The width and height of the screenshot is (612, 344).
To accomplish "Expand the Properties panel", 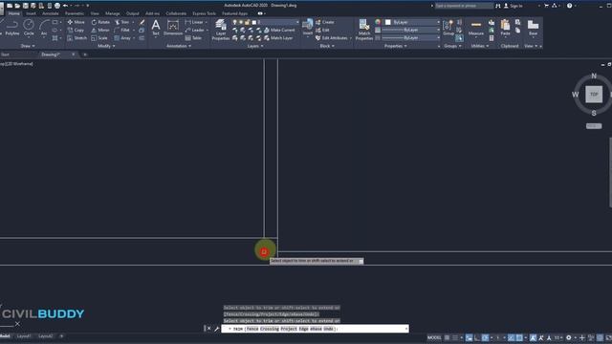I will (395, 46).
